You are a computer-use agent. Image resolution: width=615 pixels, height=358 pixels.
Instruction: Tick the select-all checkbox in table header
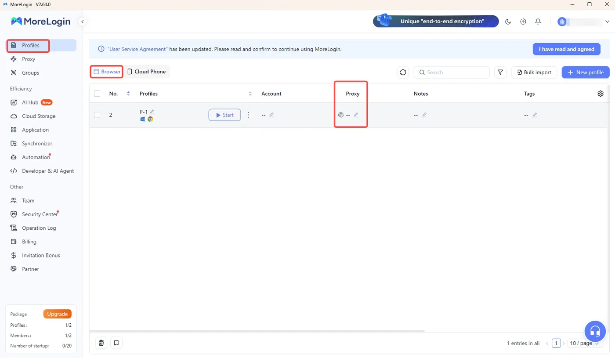tap(97, 94)
